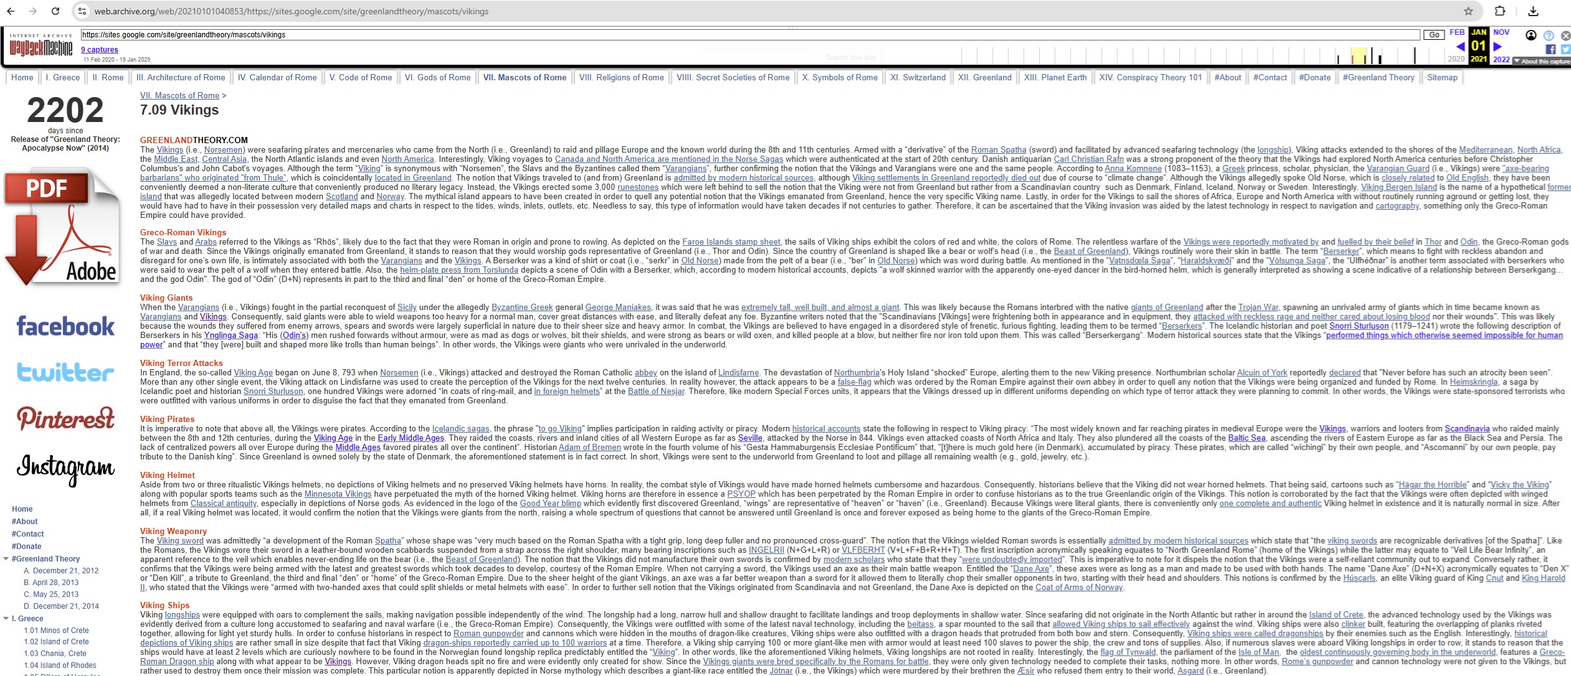Click the browser reload button

point(55,11)
